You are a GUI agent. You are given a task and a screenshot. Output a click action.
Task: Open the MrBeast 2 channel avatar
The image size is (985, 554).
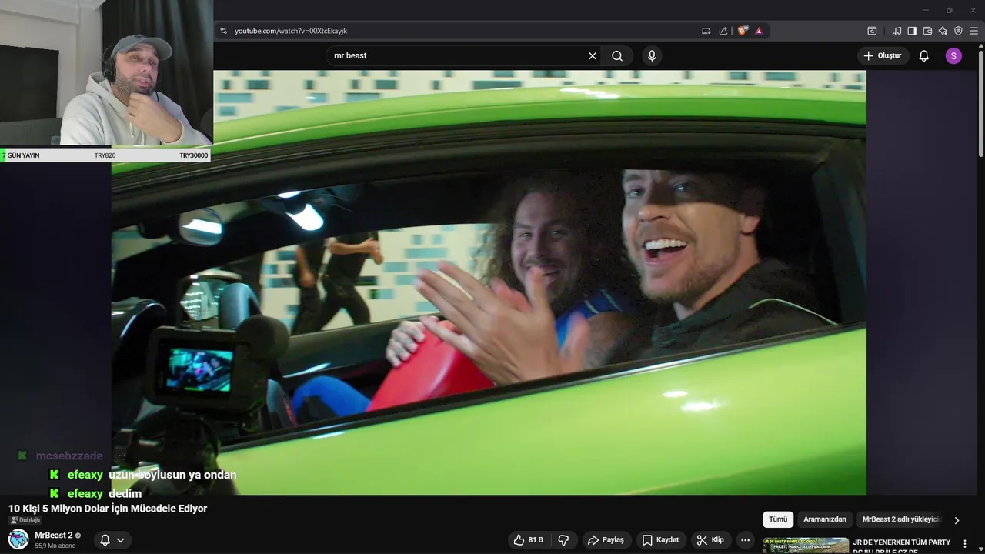pyautogui.click(x=18, y=539)
